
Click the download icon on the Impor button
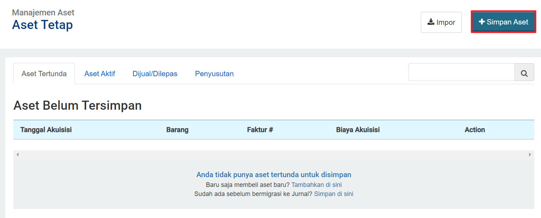click(x=430, y=22)
